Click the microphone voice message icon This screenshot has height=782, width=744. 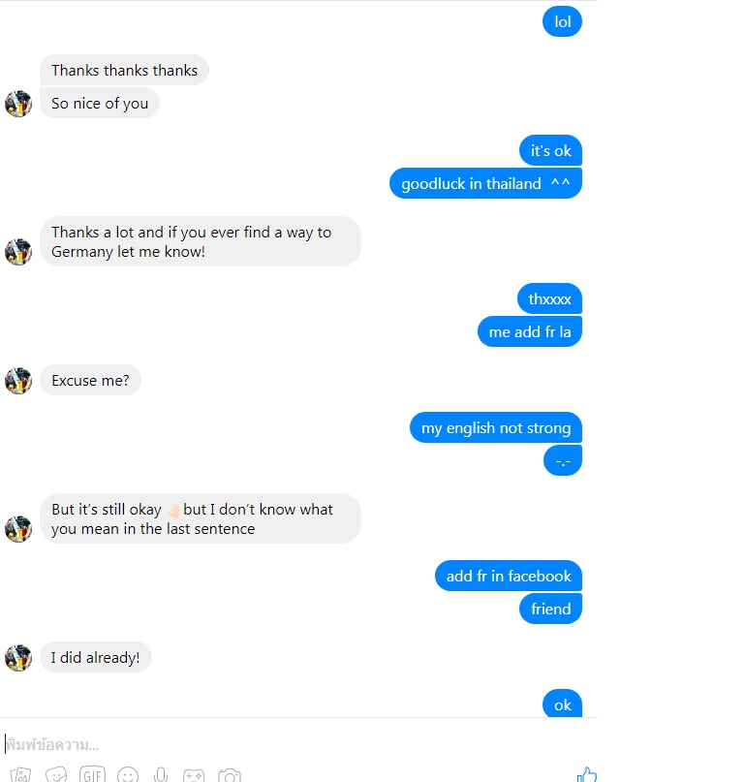coord(161,774)
